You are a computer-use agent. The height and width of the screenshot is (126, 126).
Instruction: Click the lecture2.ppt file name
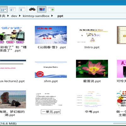pos(12,81)
